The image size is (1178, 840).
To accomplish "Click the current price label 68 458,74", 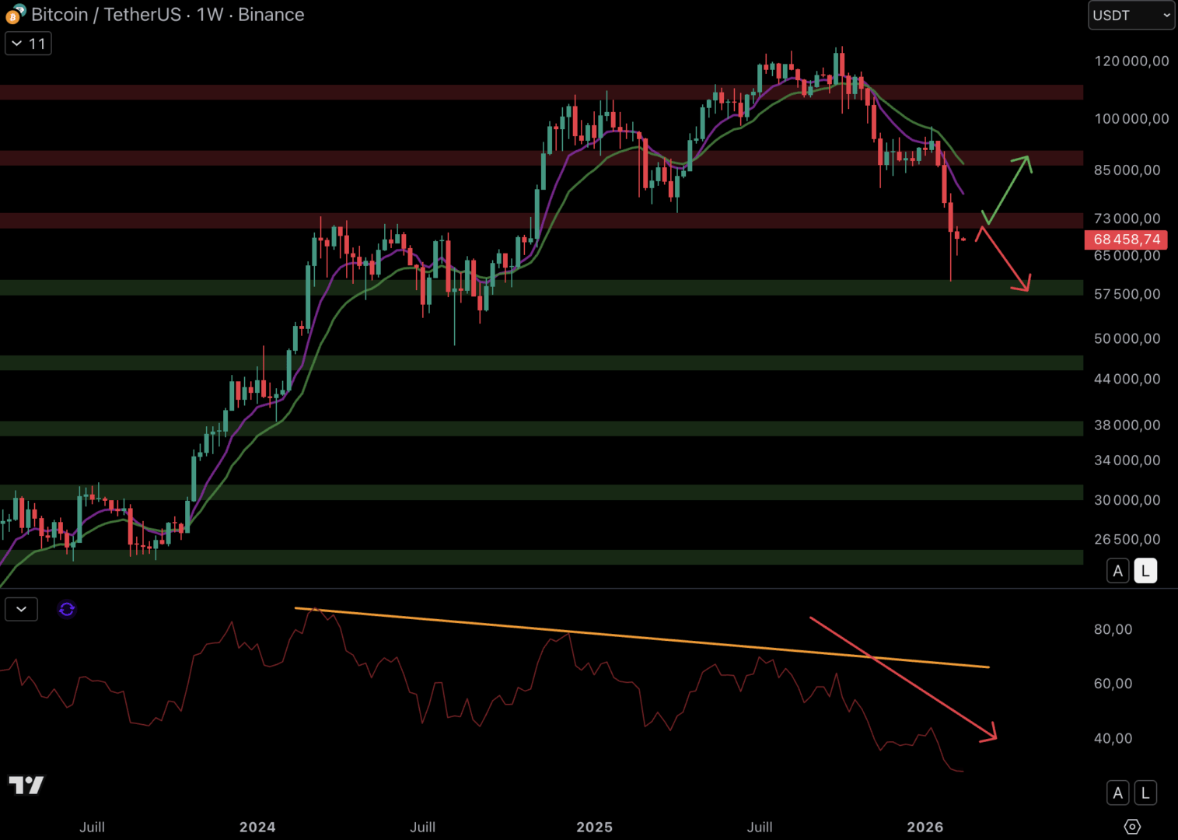I will tap(1126, 240).
